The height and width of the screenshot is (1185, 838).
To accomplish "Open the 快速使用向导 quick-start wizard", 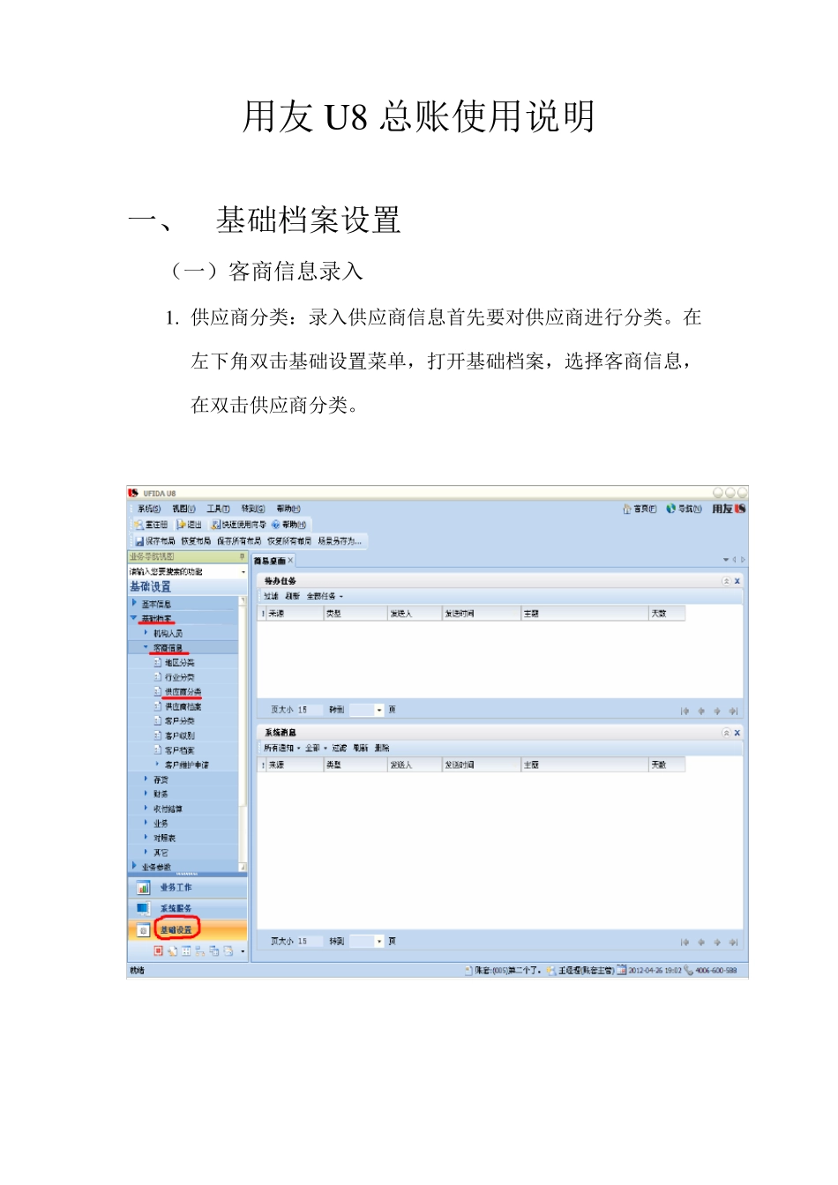I will point(238,525).
